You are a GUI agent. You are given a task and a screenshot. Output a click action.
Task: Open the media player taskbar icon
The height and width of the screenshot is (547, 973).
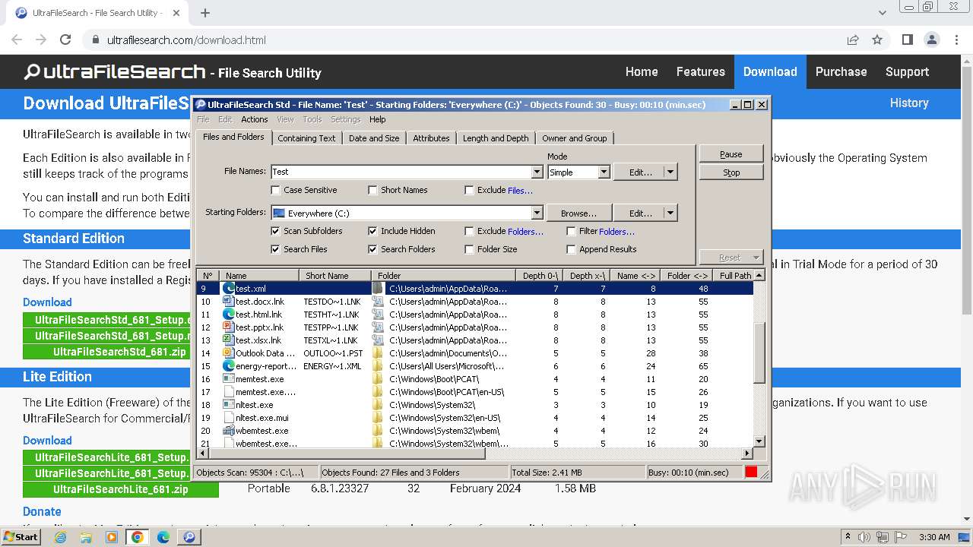112,537
